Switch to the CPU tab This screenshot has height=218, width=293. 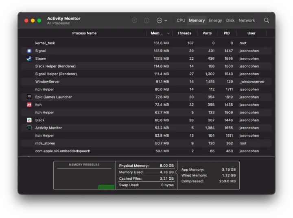tap(181, 20)
